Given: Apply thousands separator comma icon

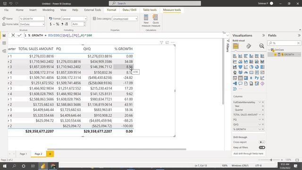Looking at the screenshot, I should [62, 24].
